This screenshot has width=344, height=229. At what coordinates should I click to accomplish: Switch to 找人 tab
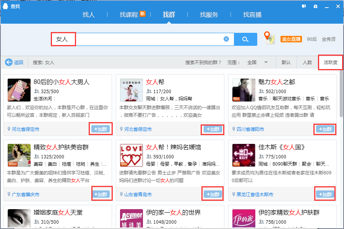(89, 15)
